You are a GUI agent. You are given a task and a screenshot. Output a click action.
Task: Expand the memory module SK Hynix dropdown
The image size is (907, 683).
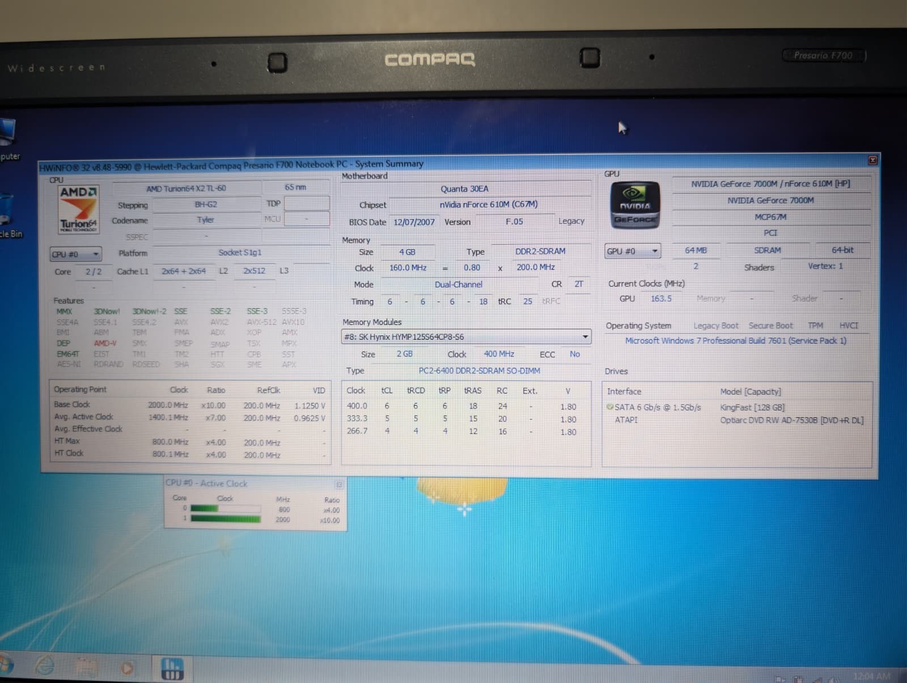click(x=466, y=337)
